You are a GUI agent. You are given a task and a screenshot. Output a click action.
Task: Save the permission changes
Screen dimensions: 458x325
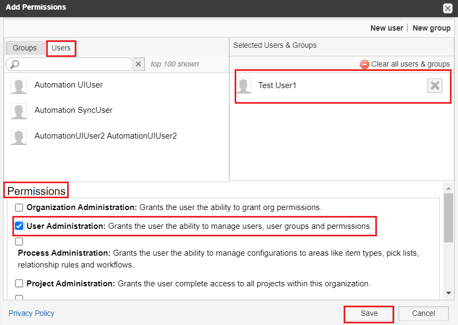[369, 313]
